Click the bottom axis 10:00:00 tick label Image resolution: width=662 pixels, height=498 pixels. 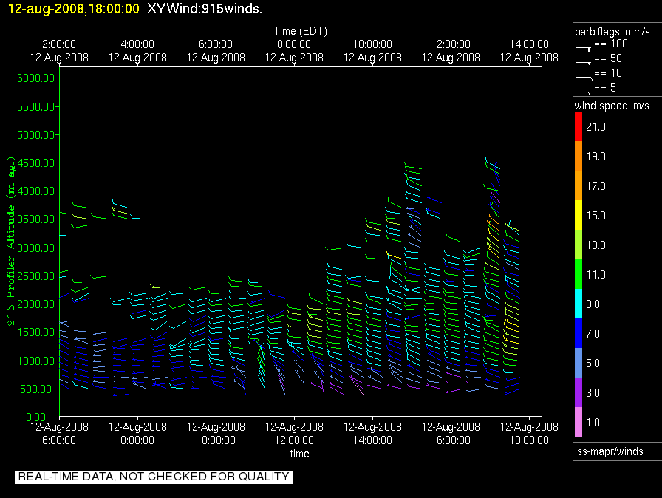pos(216,434)
